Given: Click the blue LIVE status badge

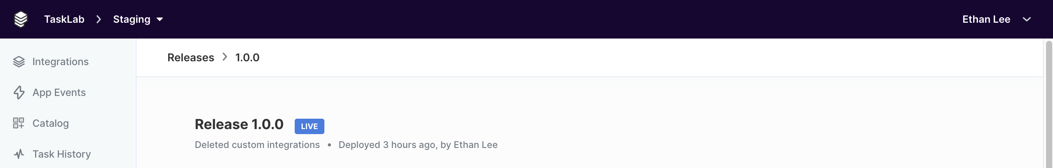Looking at the screenshot, I should pos(309,126).
